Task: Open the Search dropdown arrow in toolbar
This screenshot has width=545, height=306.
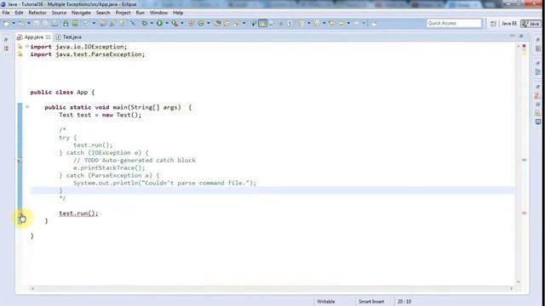Action: [x=244, y=23]
